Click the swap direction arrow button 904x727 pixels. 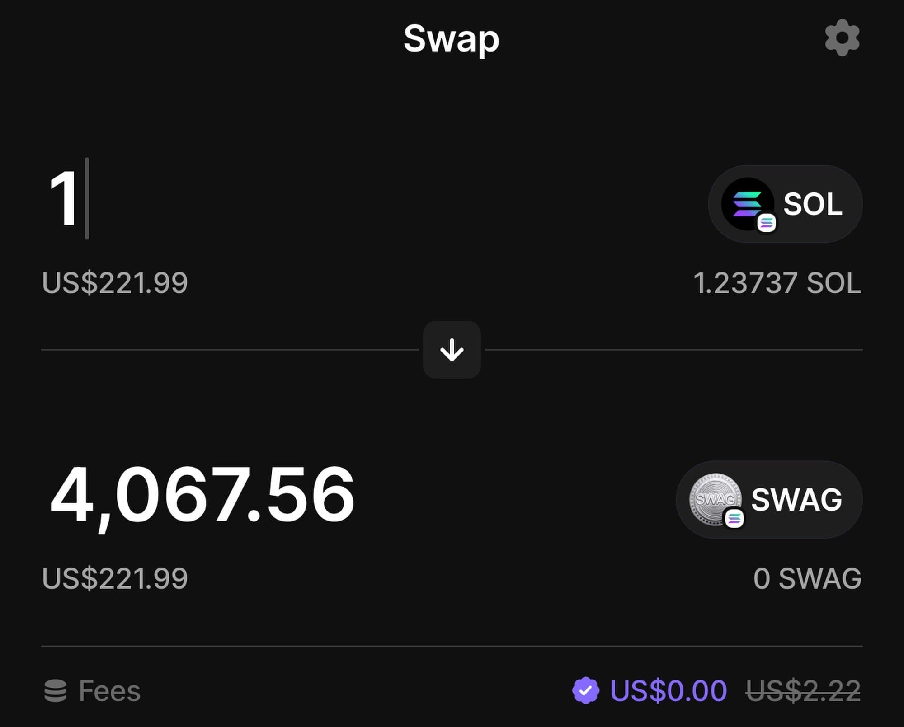tap(452, 350)
